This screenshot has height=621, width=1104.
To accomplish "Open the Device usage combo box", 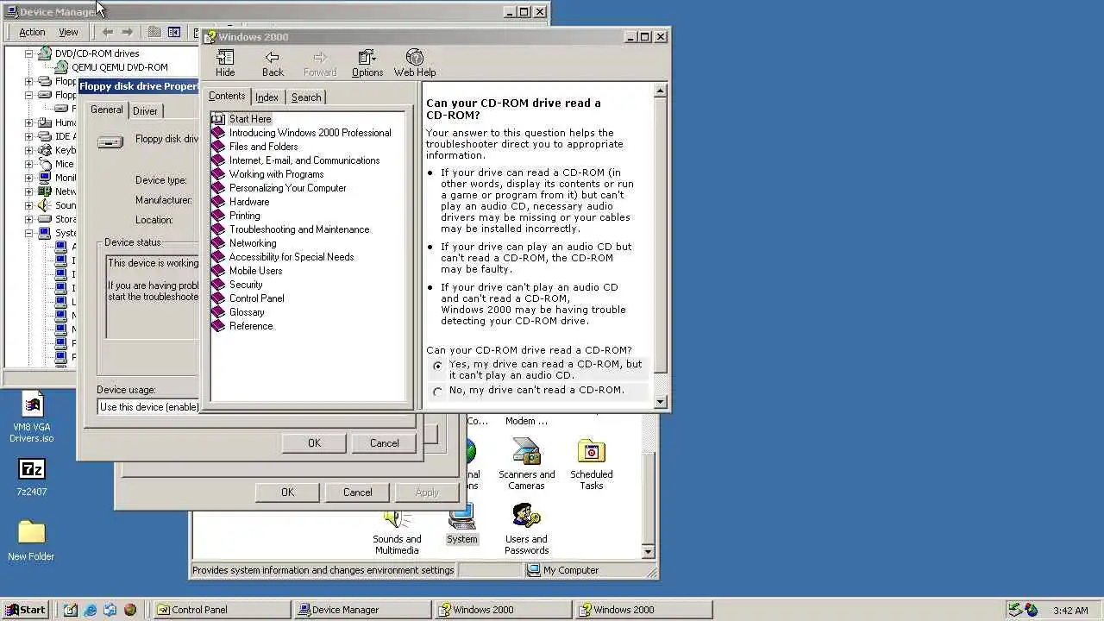I will click(148, 407).
